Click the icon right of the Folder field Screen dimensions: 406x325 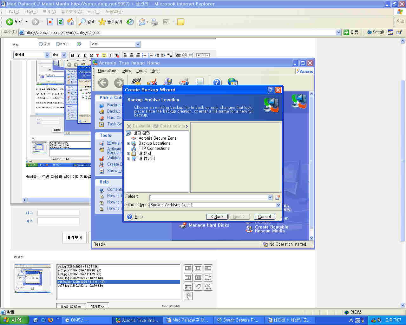278,197
